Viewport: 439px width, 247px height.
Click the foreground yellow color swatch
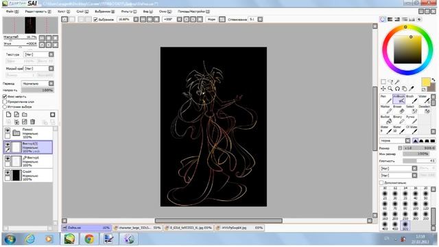pyautogui.click(x=425, y=82)
